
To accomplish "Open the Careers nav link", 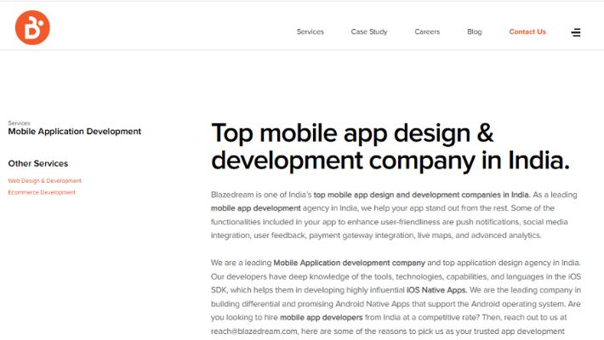I will (427, 31).
